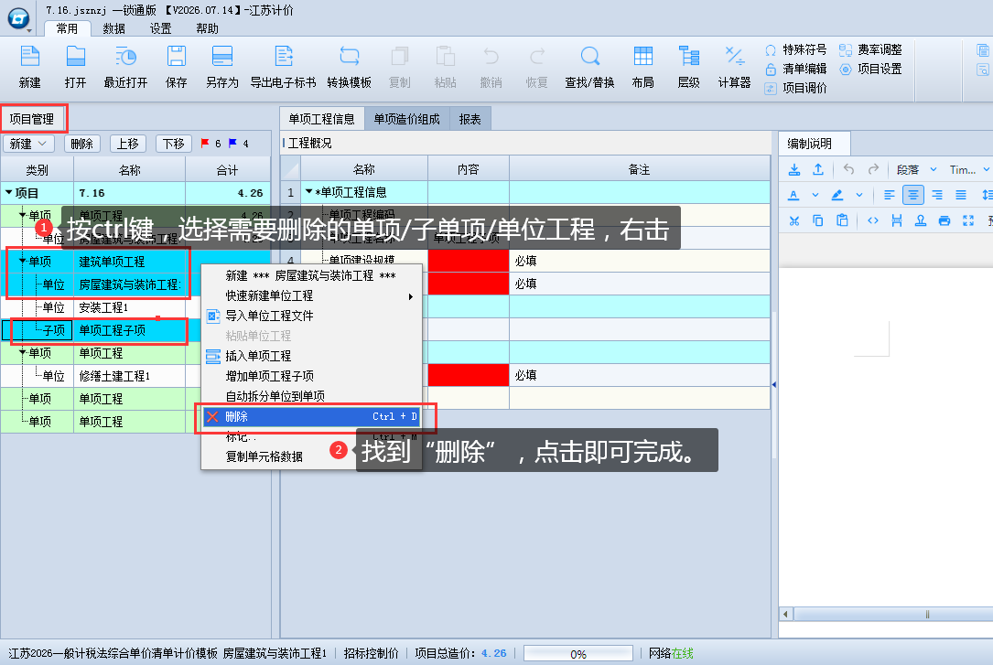Click the font color icon in the editor
The width and height of the screenshot is (993, 665).
pos(793,195)
